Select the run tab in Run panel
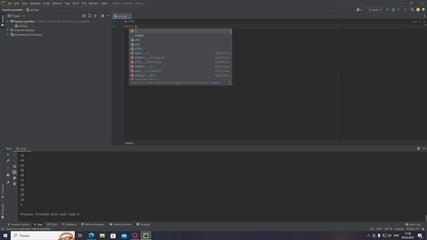Viewport: 427px width, 240px height. (23, 149)
